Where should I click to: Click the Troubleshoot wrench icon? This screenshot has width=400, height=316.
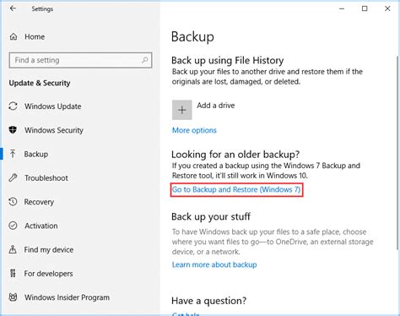point(13,177)
